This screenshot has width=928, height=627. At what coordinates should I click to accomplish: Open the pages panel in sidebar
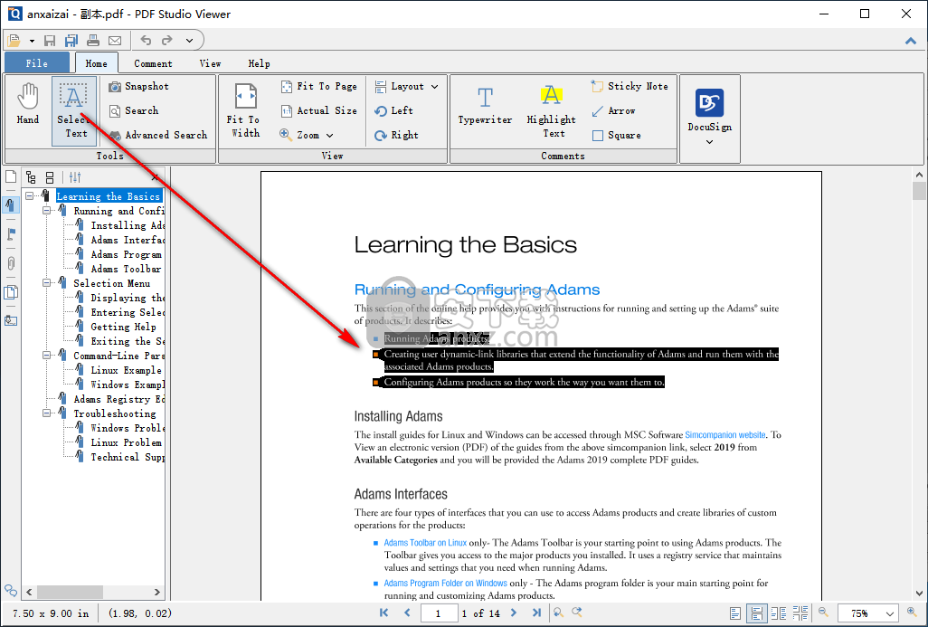tap(11, 176)
